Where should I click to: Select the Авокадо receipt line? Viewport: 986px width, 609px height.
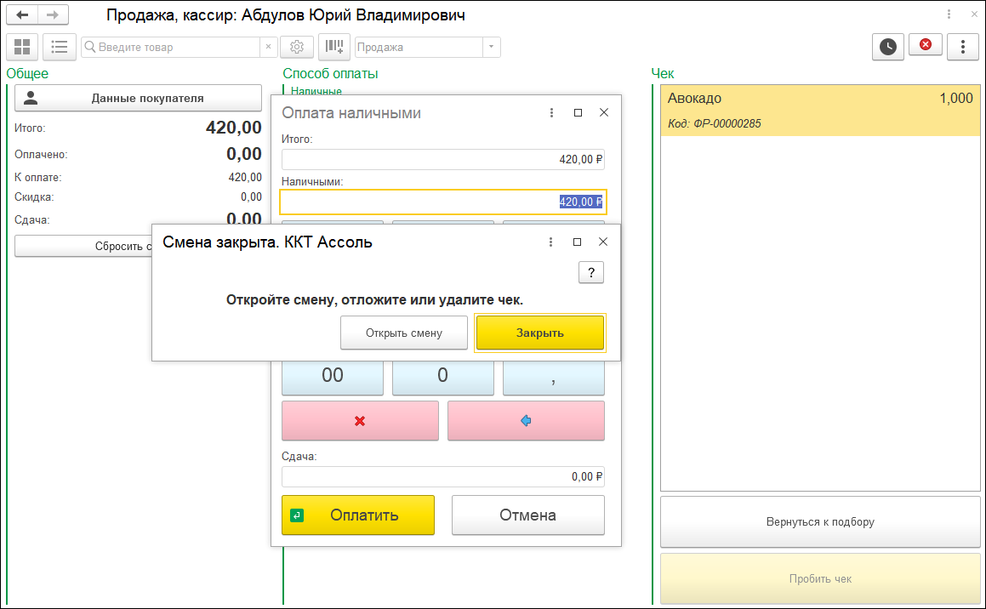pos(819,111)
